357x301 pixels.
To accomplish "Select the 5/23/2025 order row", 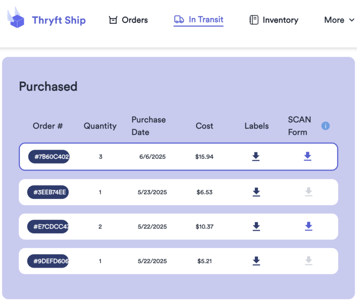I will 178,192.
